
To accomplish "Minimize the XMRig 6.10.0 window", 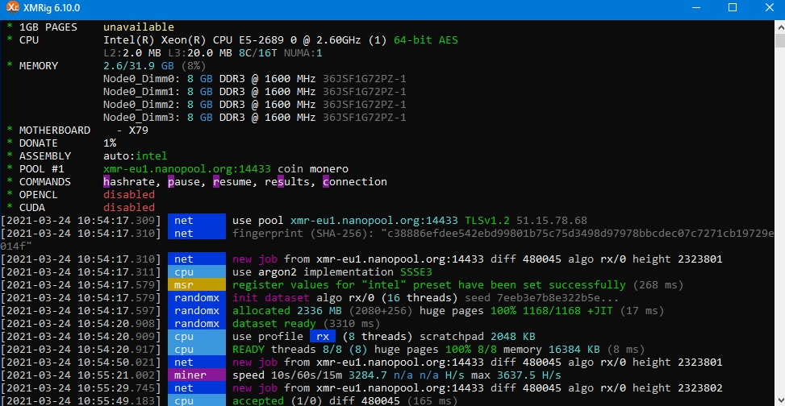I will tap(695, 7).
